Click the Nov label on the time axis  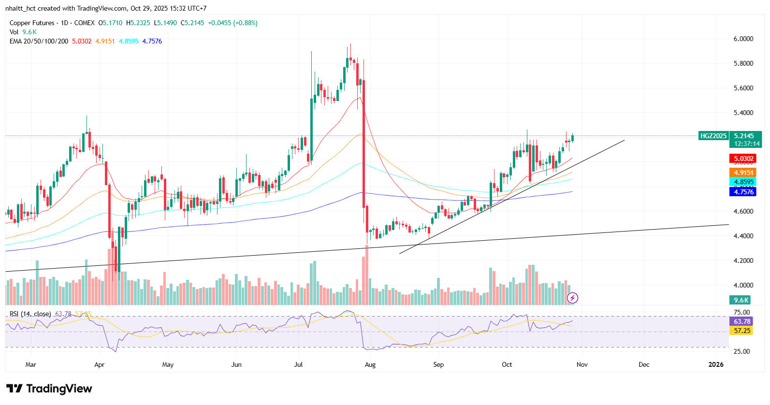(x=582, y=364)
